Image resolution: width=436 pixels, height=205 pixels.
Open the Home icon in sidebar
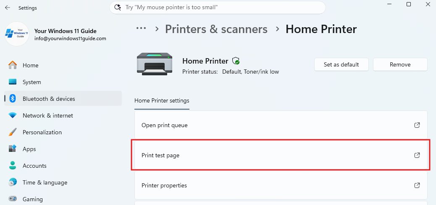(x=13, y=65)
